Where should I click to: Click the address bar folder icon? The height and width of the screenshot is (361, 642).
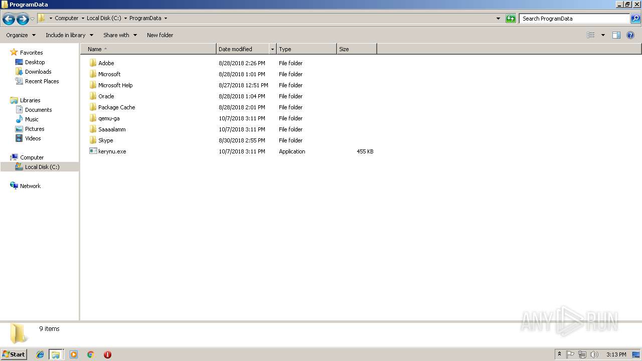pyautogui.click(x=42, y=18)
